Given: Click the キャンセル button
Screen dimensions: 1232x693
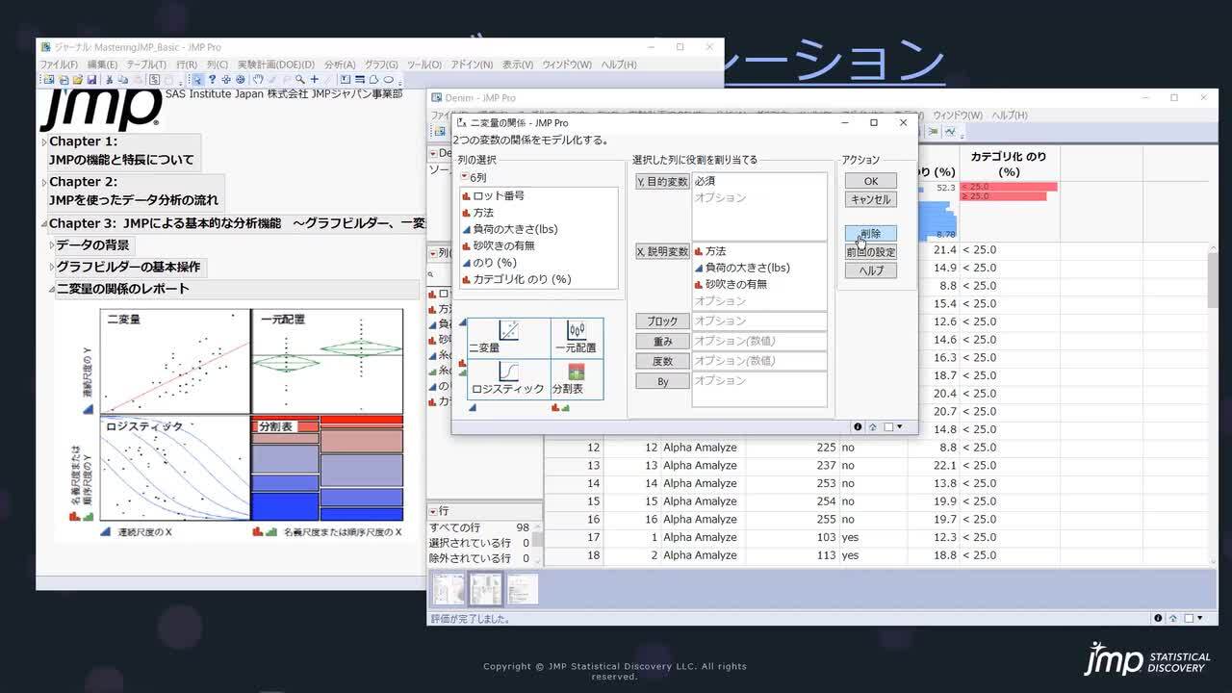Looking at the screenshot, I should (870, 199).
